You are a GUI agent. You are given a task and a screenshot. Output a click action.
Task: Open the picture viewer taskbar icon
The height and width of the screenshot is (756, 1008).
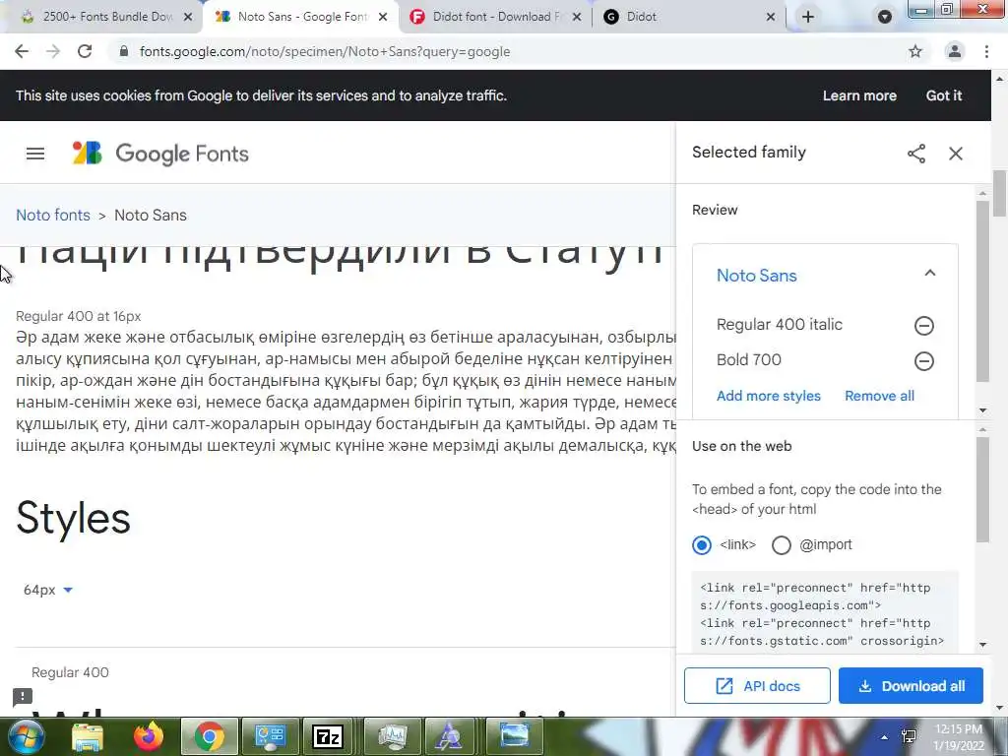(x=514, y=736)
